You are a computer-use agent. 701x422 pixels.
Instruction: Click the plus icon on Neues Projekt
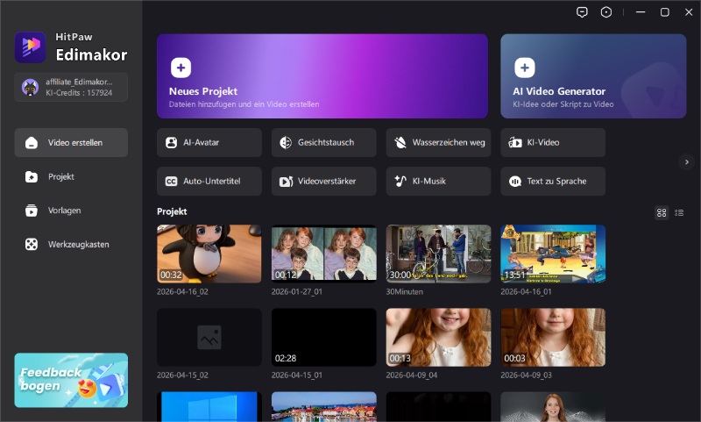pos(181,68)
